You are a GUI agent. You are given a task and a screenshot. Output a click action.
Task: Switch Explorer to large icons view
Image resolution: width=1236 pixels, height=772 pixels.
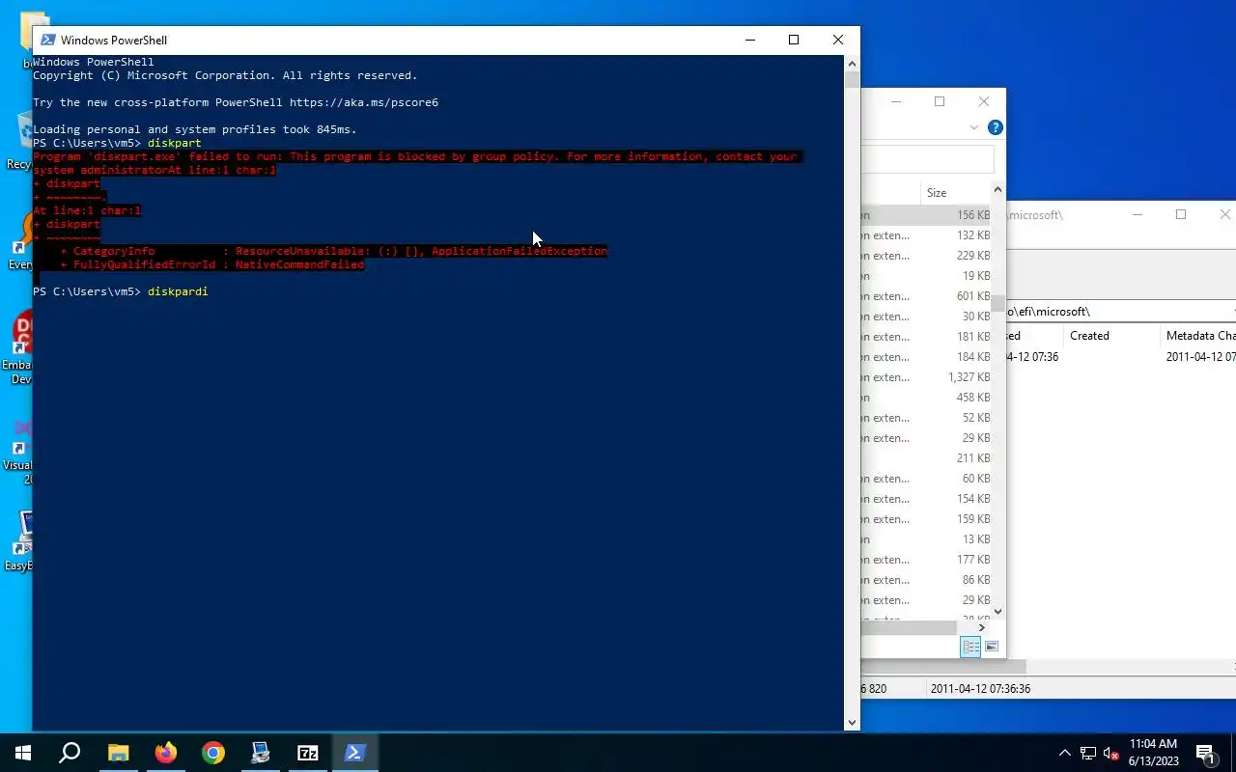pos(992,647)
